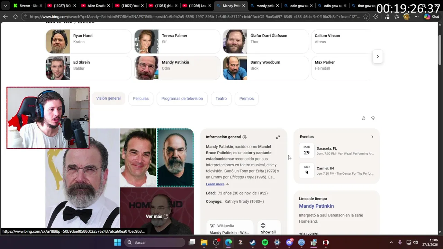Switch to the Premios tab
This screenshot has height=249, width=443.
coord(246,99)
